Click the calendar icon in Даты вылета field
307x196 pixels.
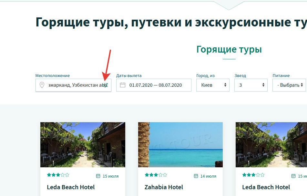click(123, 85)
